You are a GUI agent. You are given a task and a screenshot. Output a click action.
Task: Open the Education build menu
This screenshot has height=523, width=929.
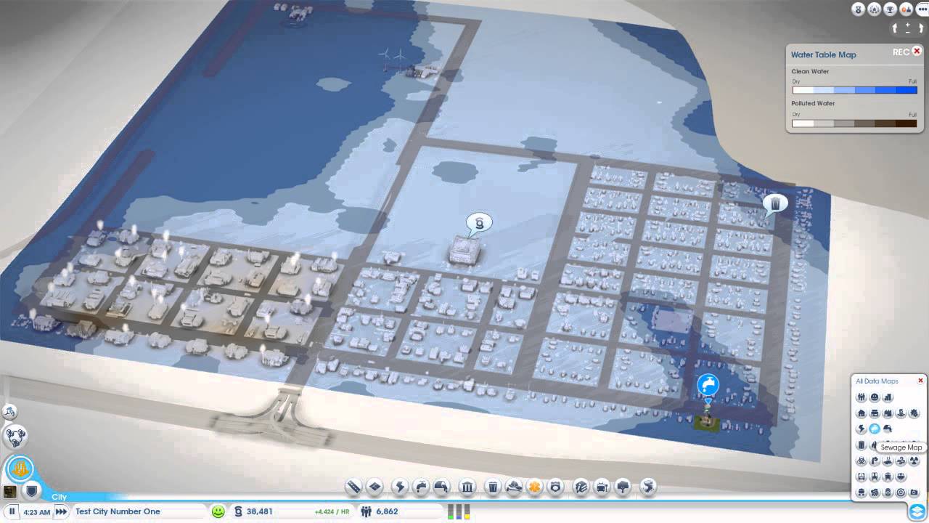(581, 487)
